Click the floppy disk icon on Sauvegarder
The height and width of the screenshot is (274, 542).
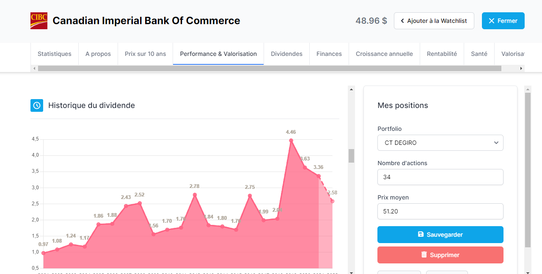point(421,234)
